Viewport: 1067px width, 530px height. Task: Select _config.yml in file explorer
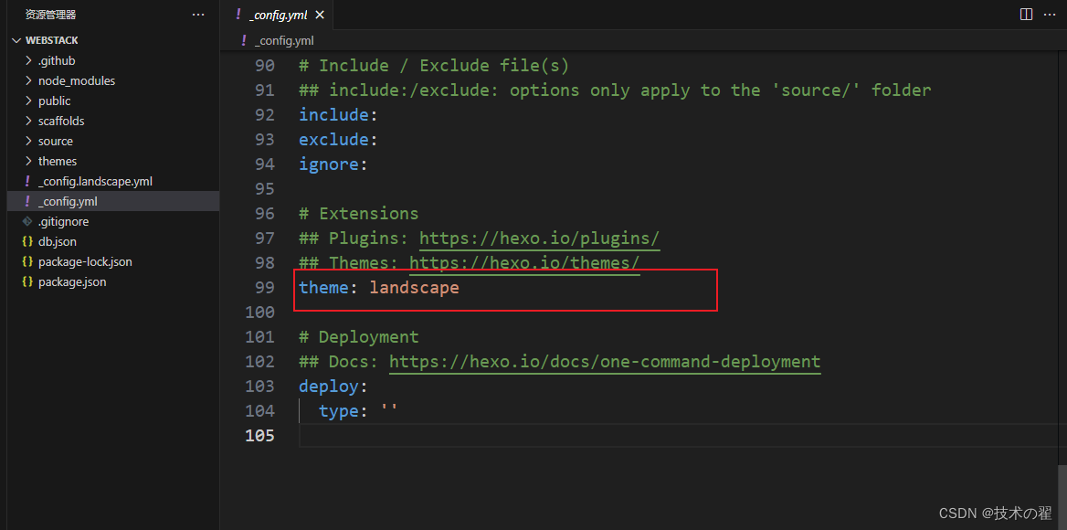click(x=113, y=201)
